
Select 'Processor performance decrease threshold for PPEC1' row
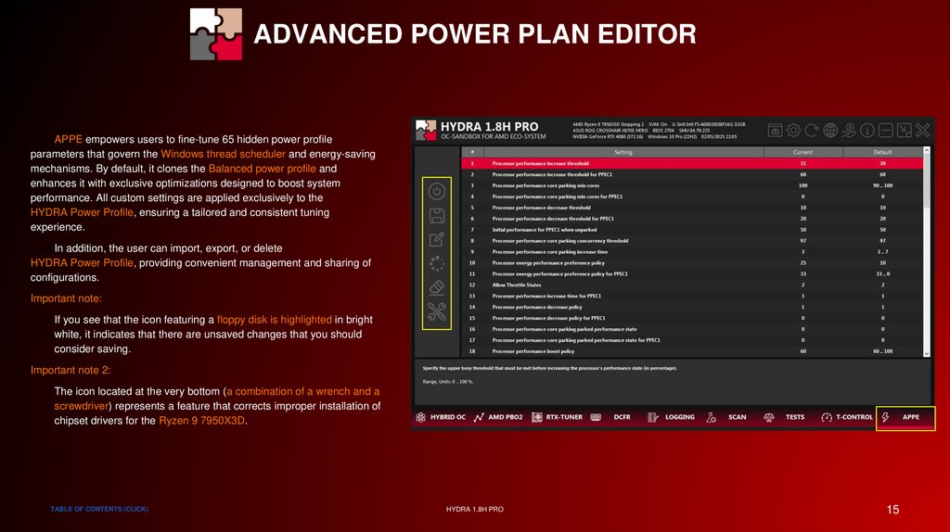pos(692,219)
